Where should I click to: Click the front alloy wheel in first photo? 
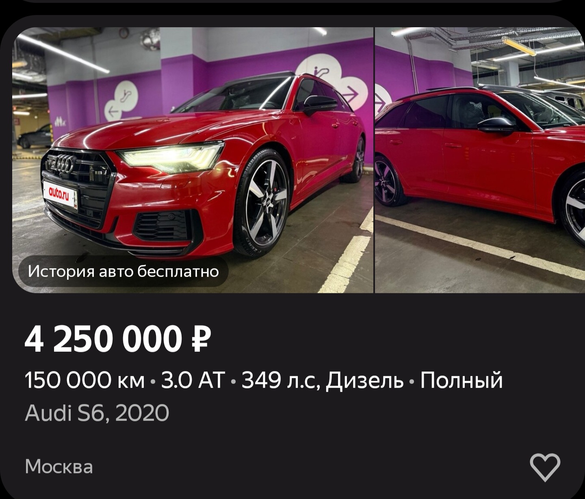point(262,203)
